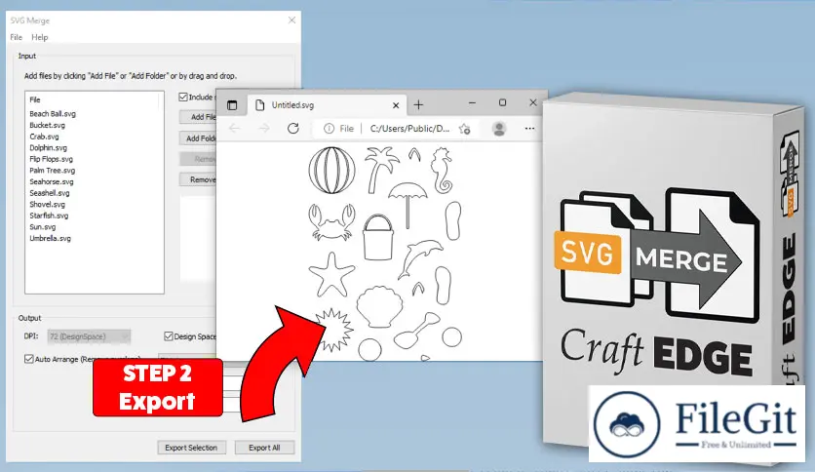Viewport: 815px width, 472px height.
Task: Select Seahorse.svg in the file list
Action: pyautogui.click(x=52, y=182)
